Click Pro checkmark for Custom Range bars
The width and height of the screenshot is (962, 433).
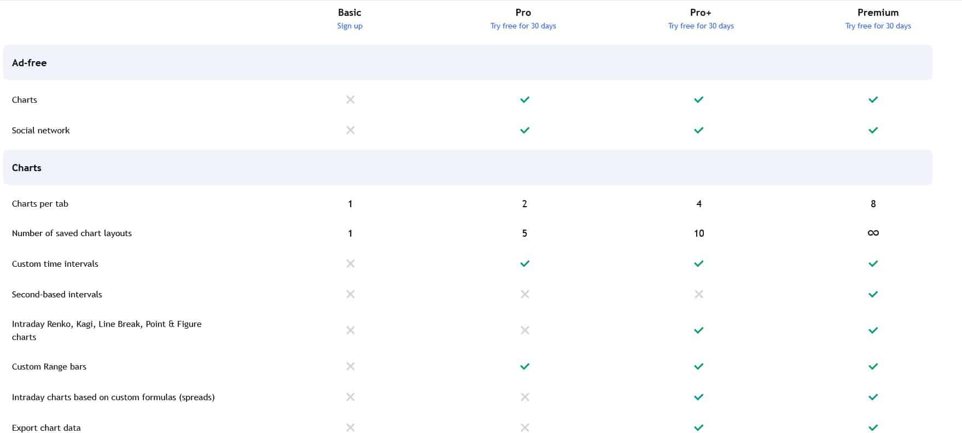click(x=524, y=366)
